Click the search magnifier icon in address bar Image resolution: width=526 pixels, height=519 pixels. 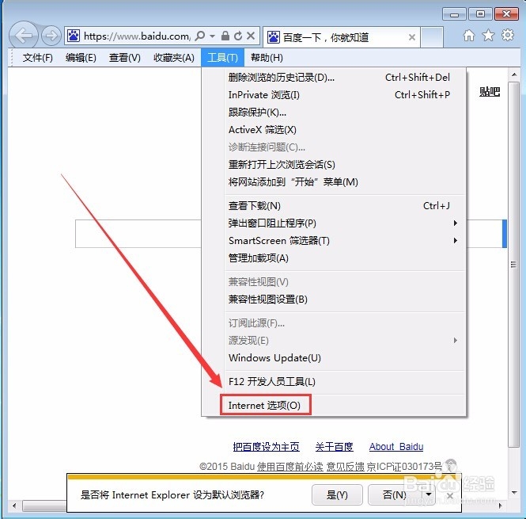pos(199,36)
